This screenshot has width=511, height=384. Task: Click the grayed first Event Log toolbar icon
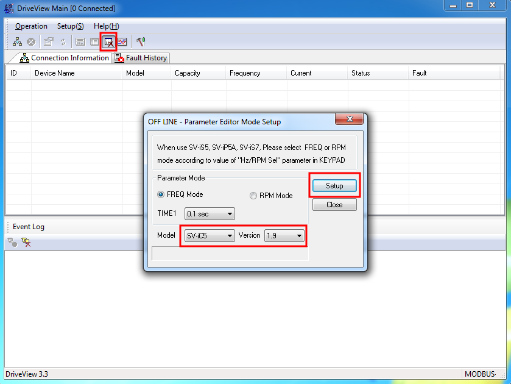point(12,242)
